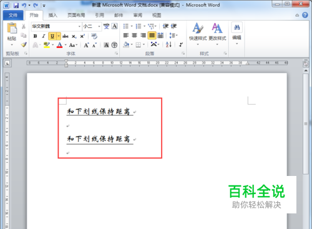Click the Sort A-Z icon
The height and width of the screenshot is (229, 312).
(x=168, y=44)
